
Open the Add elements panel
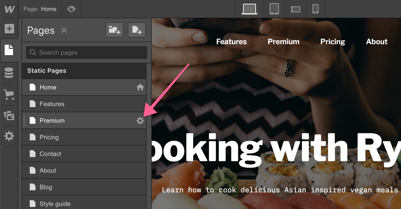click(9, 28)
